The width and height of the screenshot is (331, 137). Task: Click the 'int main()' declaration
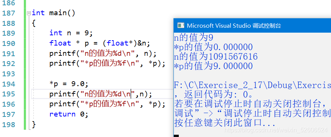coord(54,13)
